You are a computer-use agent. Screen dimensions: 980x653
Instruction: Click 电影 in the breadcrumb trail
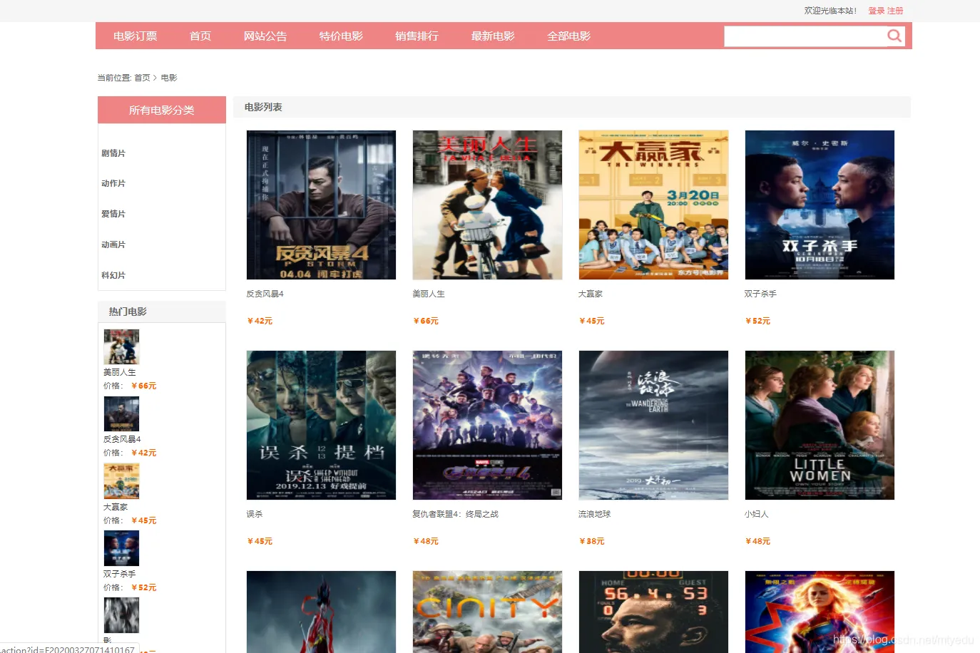tap(169, 78)
